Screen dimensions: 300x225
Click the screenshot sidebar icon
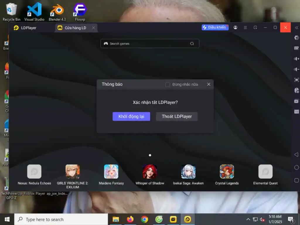point(296,101)
